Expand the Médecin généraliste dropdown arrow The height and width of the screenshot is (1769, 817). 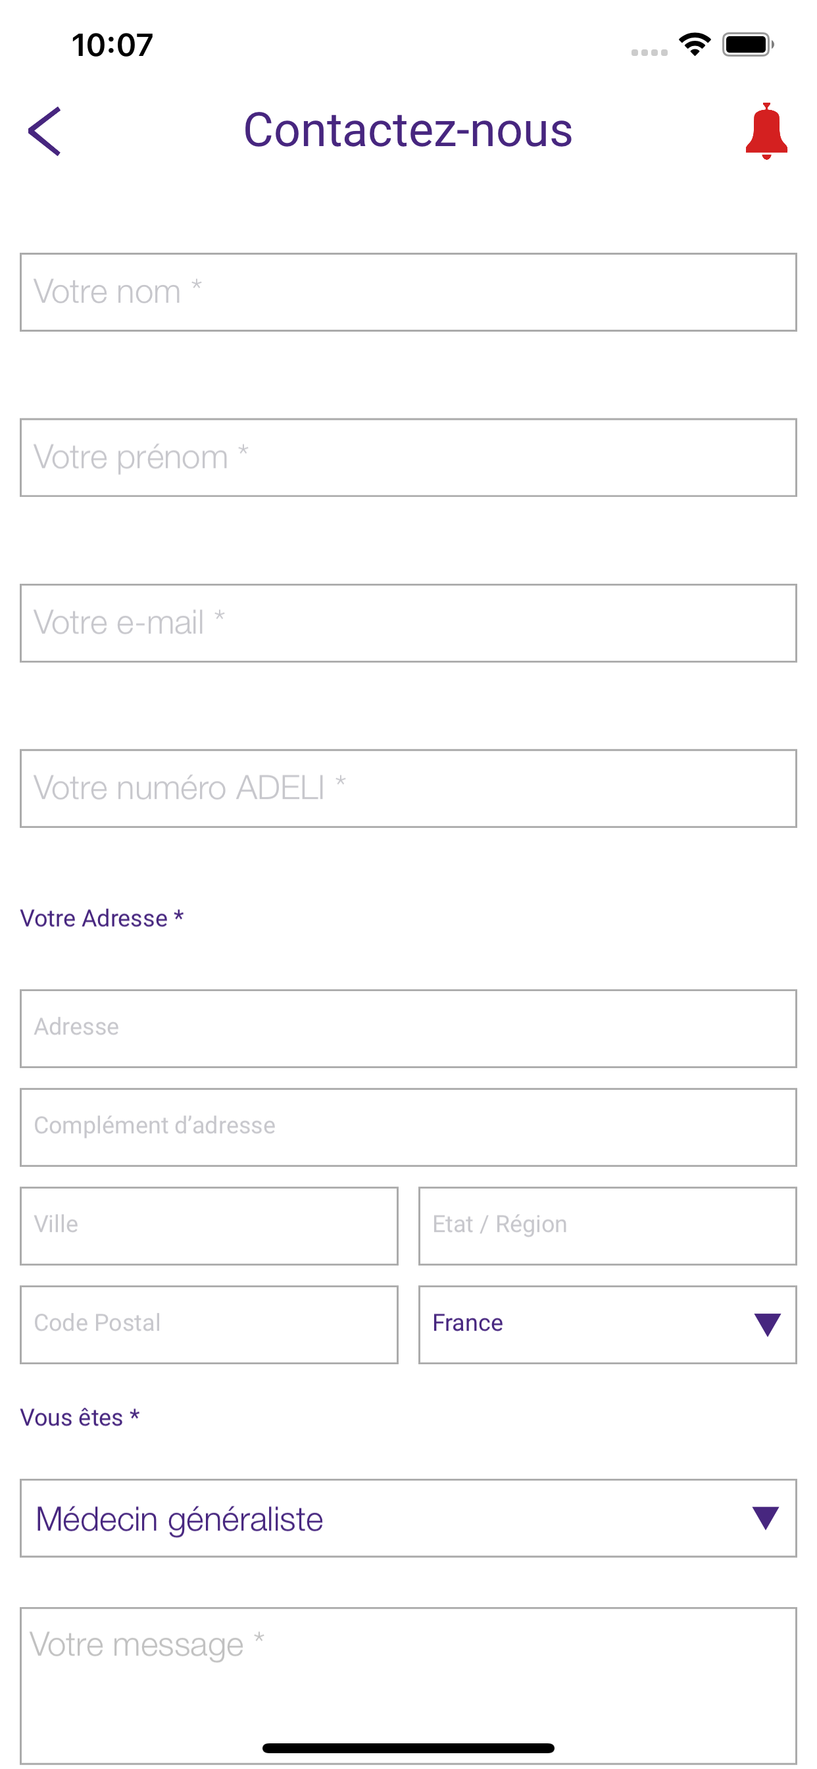coord(765,1518)
